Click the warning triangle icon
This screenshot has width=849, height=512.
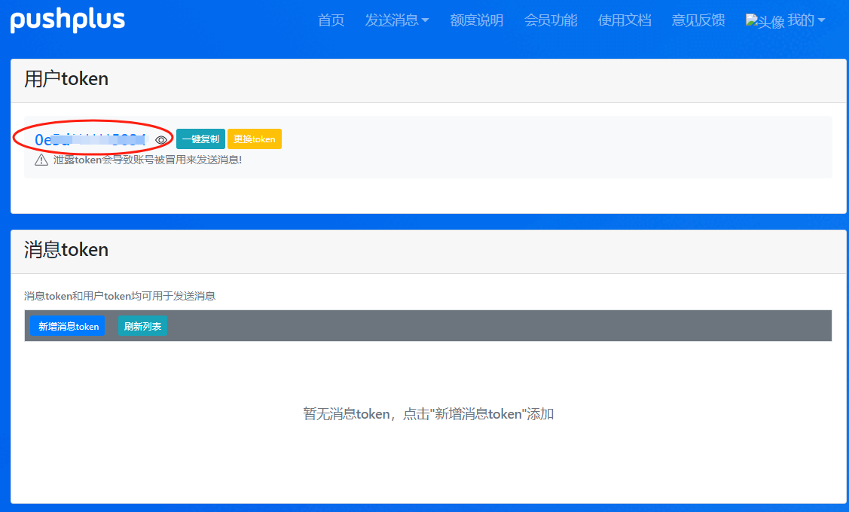click(41, 160)
